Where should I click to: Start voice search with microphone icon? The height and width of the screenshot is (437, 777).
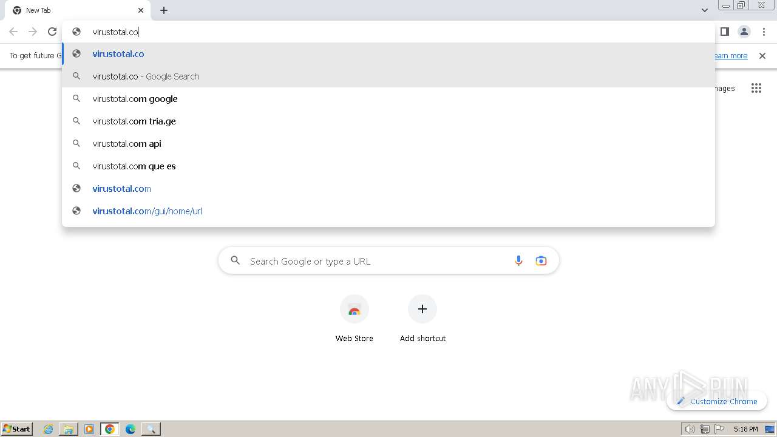(x=518, y=261)
